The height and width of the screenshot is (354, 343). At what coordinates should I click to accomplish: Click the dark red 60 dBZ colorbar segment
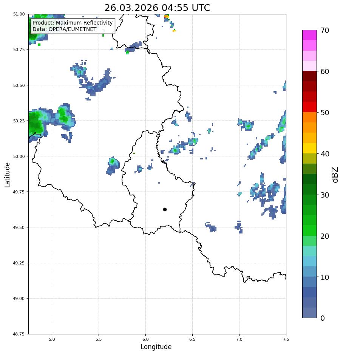coord(310,76)
